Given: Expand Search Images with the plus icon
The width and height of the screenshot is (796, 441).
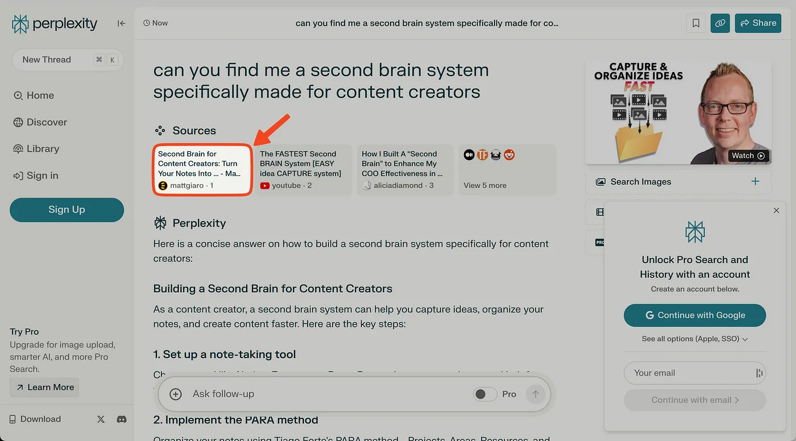Looking at the screenshot, I should point(755,181).
